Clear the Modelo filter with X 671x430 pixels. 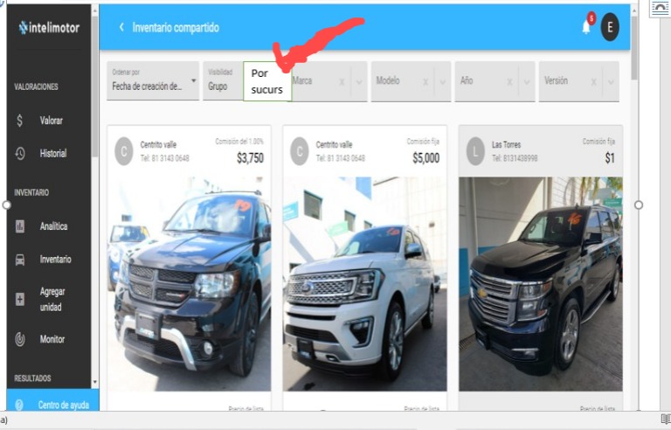425,81
